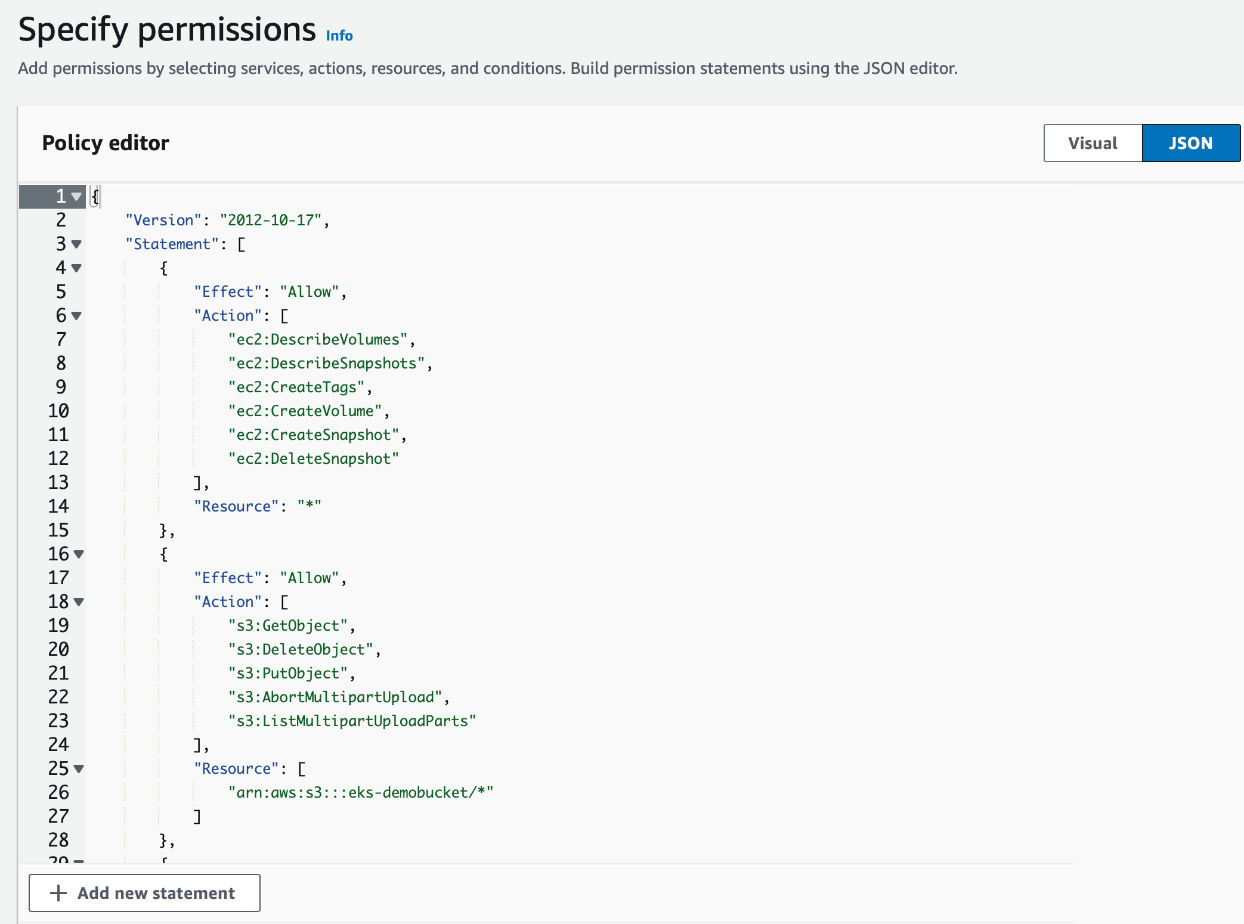Click Add new statement button

[144, 893]
